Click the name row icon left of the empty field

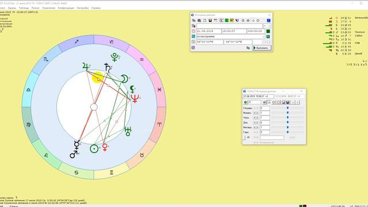coord(193,26)
